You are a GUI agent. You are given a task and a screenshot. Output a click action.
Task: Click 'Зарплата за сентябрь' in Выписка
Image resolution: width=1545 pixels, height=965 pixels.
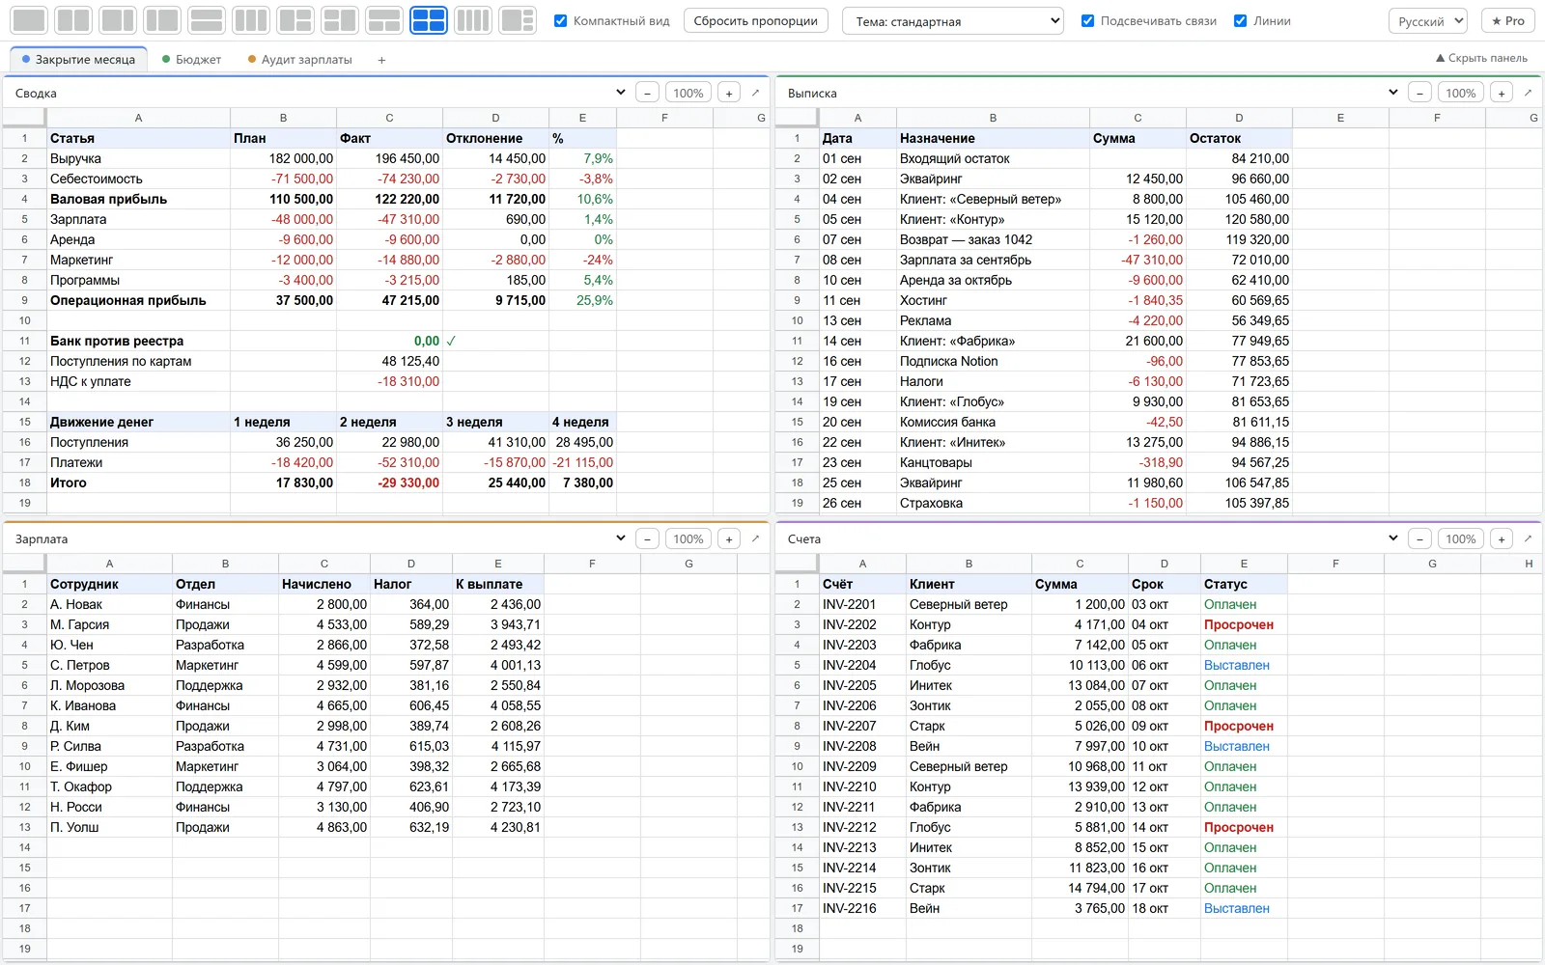pos(993,260)
